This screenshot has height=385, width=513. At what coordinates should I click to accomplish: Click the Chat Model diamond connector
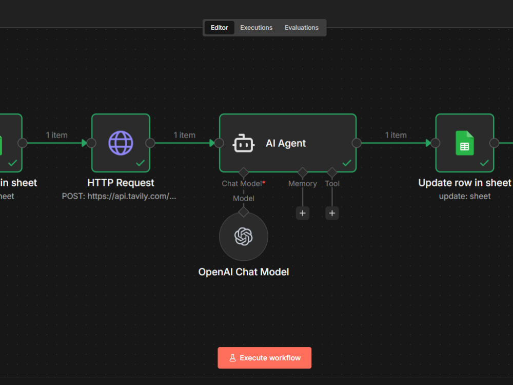[x=243, y=172]
